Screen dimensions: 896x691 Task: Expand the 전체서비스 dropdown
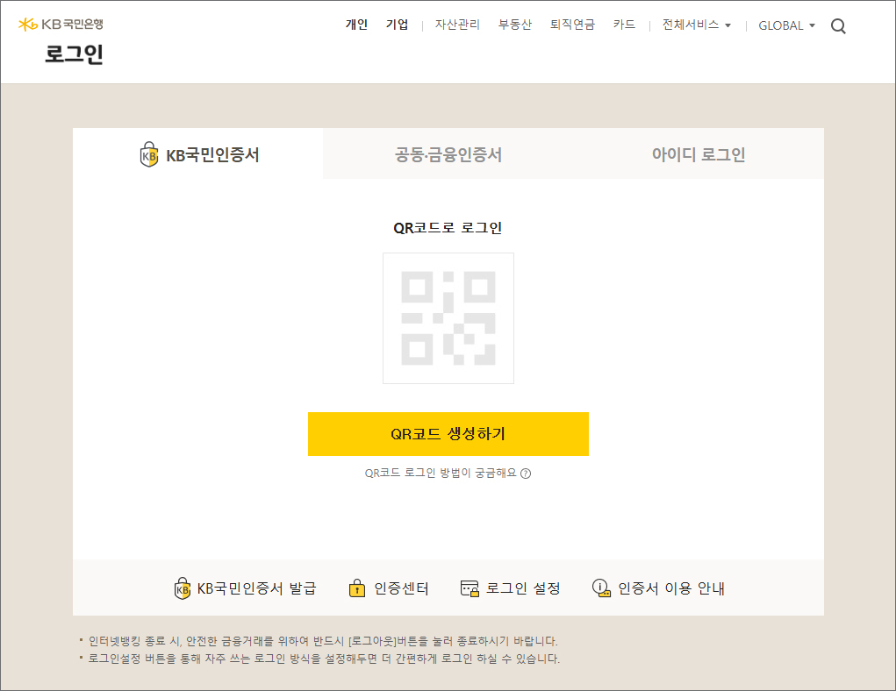(696, 25)
